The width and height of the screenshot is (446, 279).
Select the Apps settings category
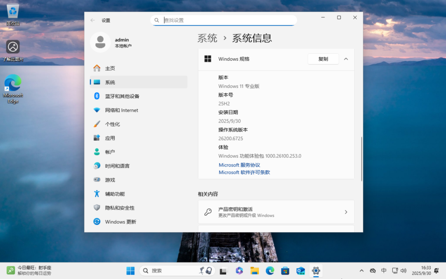click(x=110, y=138)
